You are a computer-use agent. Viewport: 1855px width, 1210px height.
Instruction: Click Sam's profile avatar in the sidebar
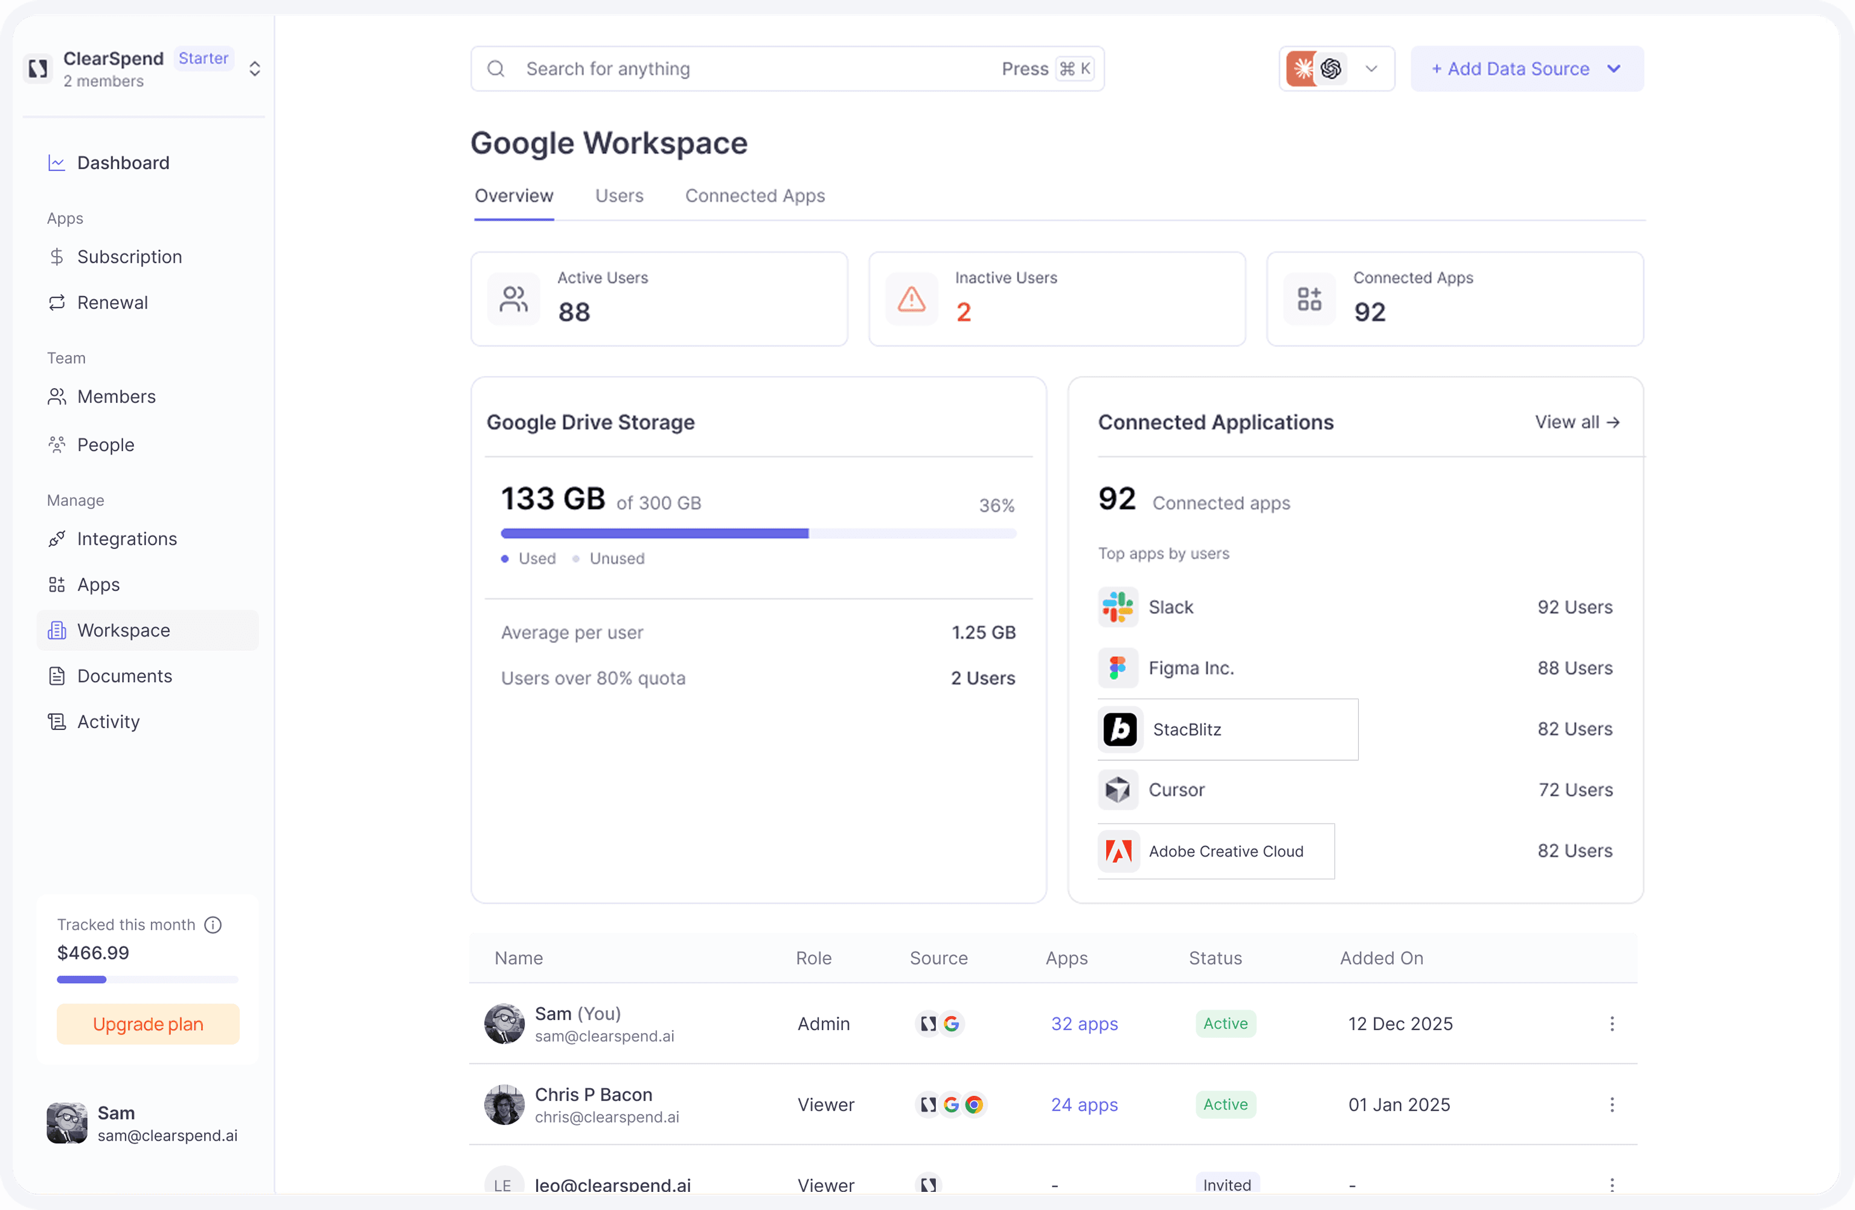pyautogui.click(x=67, y=1122)
